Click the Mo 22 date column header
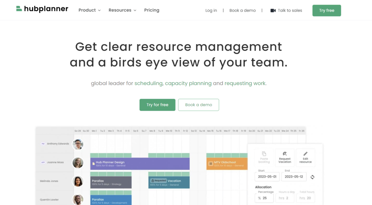Viewport: 372px width, 205px height. [268, 131]
